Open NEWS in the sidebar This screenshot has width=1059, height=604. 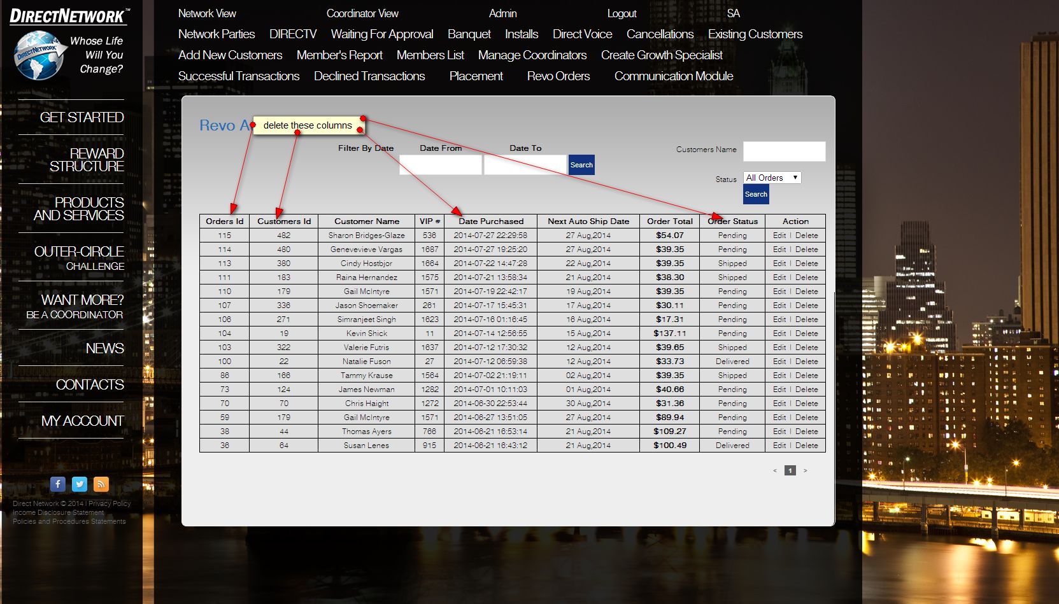tap(105, 349)
